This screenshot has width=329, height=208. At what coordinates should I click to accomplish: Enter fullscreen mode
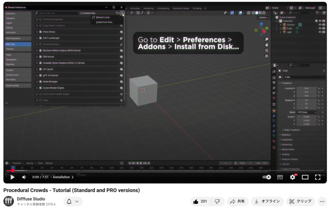(x=317, y=177)
